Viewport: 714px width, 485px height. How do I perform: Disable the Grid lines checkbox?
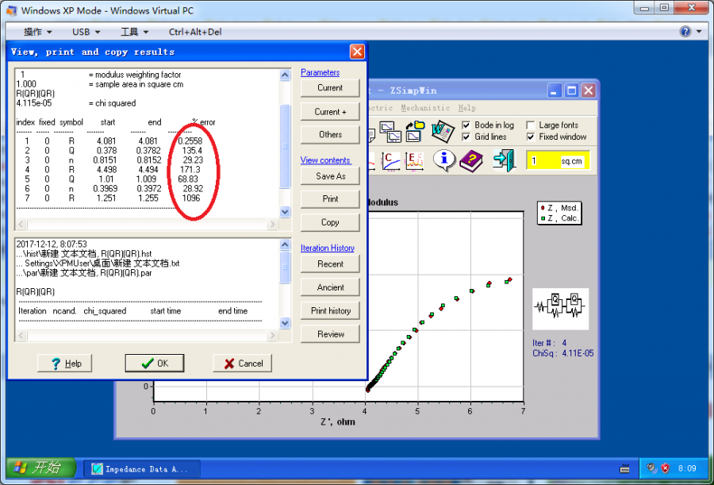(x=466, y=137)
